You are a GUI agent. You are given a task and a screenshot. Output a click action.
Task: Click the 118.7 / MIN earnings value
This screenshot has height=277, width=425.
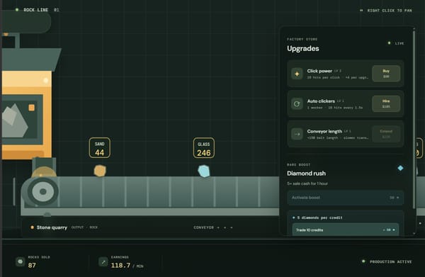127,266
